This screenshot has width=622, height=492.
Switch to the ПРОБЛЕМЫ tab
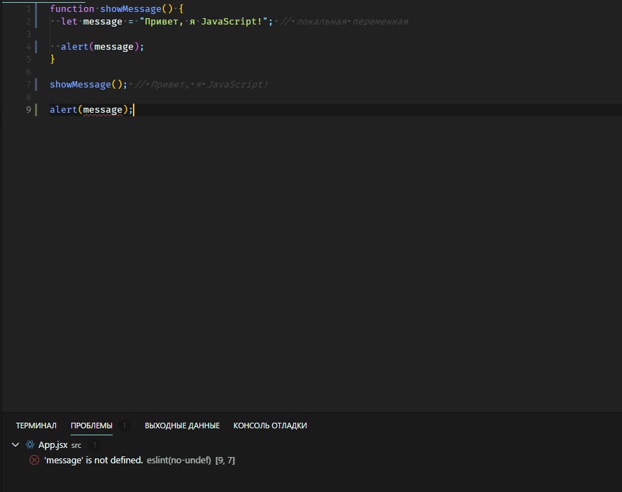92,426
